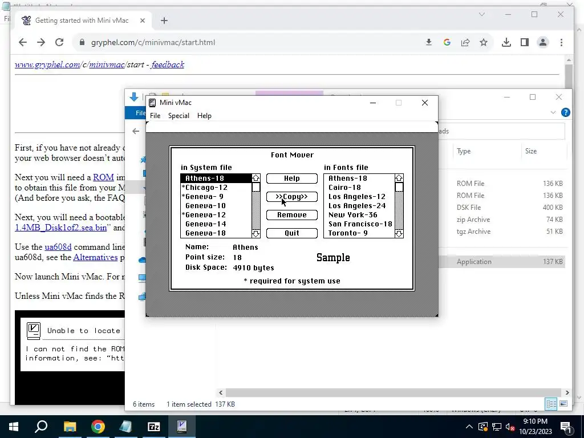Open Chrome downloads
This screenshot has height=438, width=584.
(506, 42)
